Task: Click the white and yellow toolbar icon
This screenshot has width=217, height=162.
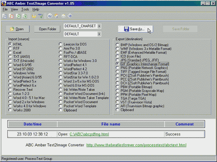Action: coord(63,16)
